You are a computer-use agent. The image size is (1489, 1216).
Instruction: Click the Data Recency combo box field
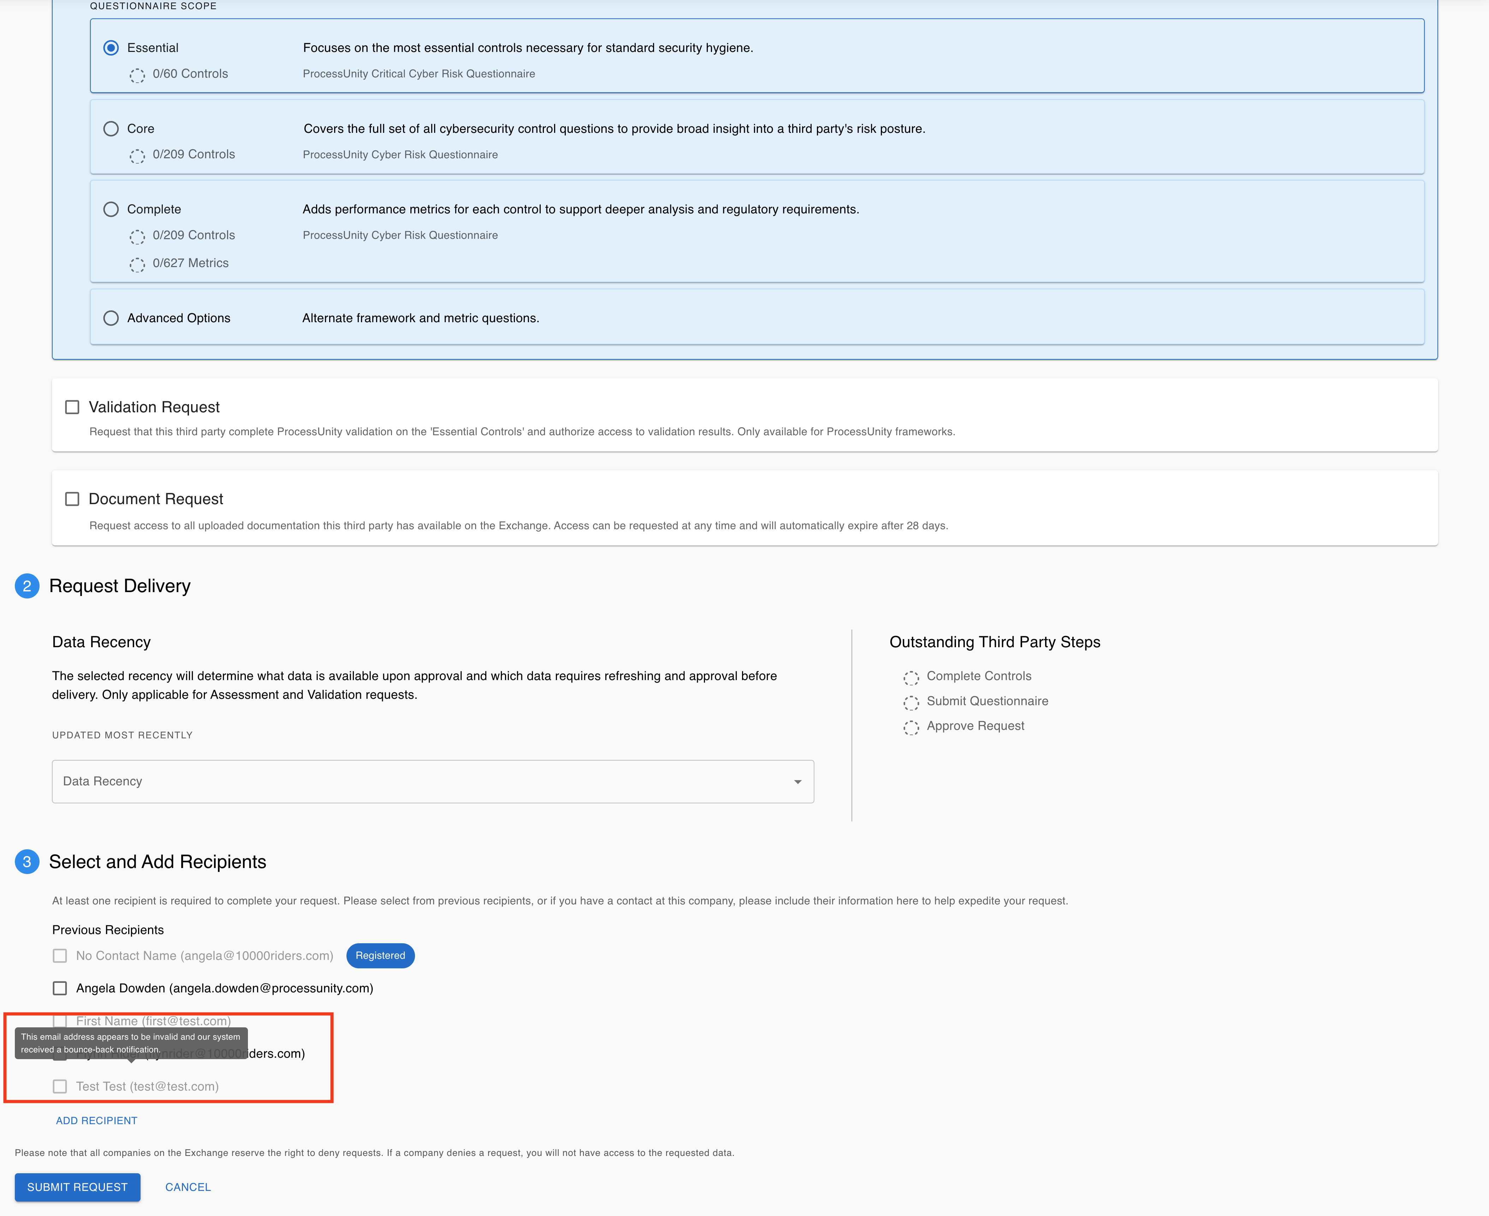[433, 782]
